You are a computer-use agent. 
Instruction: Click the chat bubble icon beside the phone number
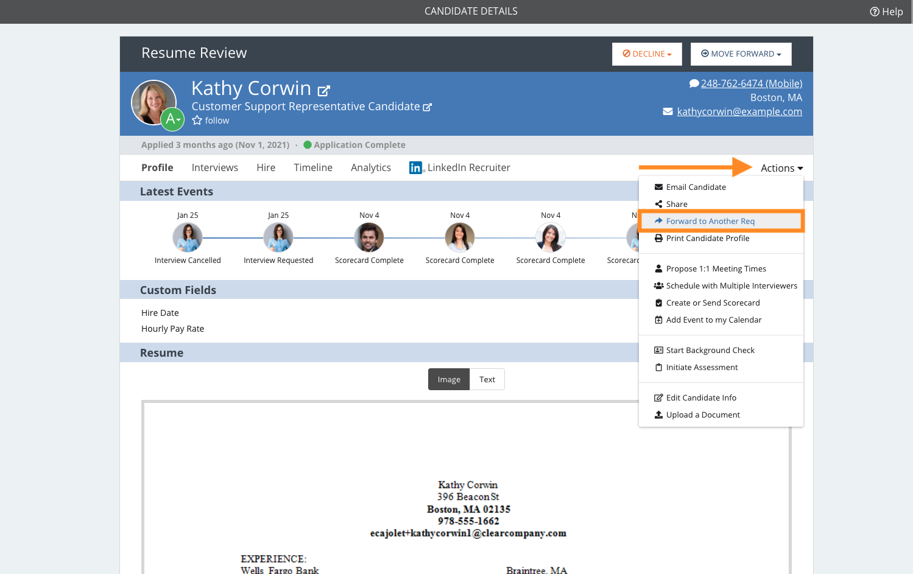(x=694, y=83)
